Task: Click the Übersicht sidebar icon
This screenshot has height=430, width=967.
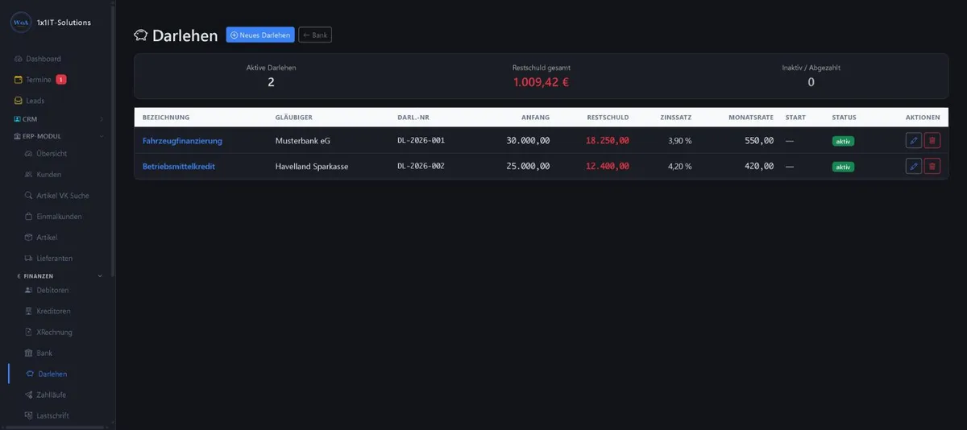Action: click(29, 153)
